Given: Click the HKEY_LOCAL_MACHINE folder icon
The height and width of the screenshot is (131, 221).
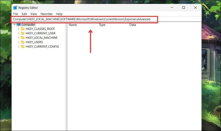Looking at the screenshot, I should (23, 38).
